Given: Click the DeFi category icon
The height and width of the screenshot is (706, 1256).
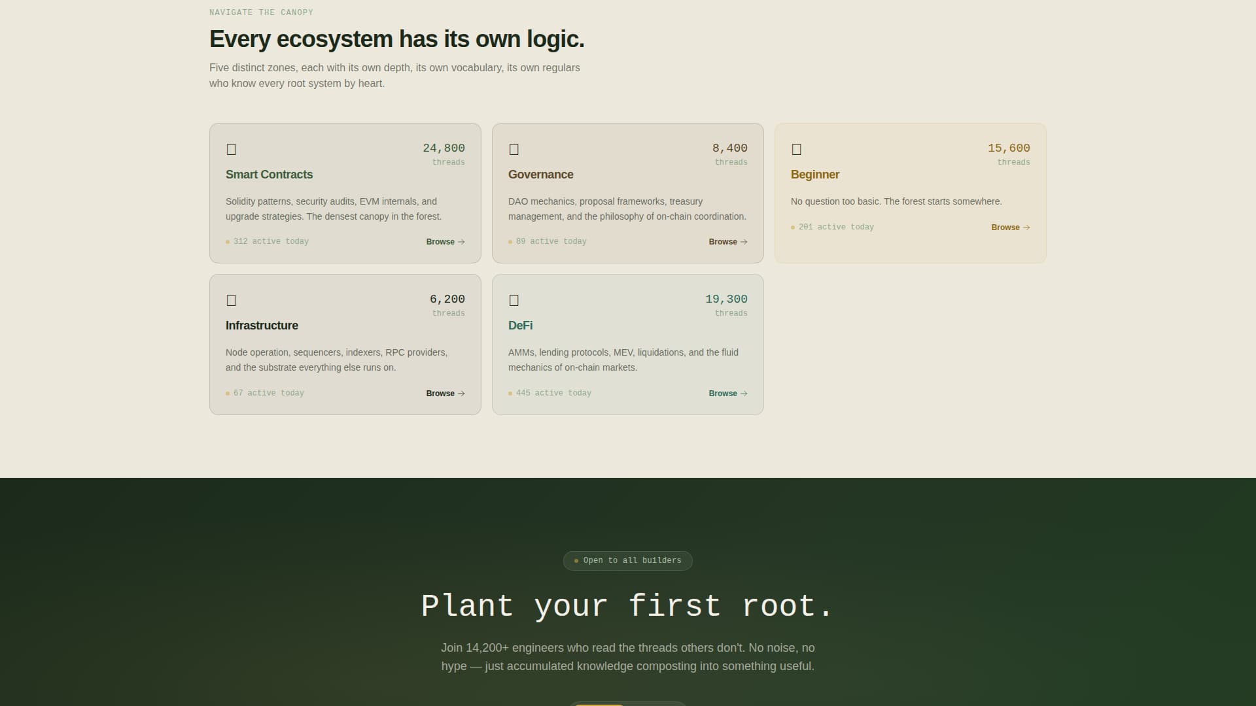Looking at the screenshot, I should click(x=514, y=300).
